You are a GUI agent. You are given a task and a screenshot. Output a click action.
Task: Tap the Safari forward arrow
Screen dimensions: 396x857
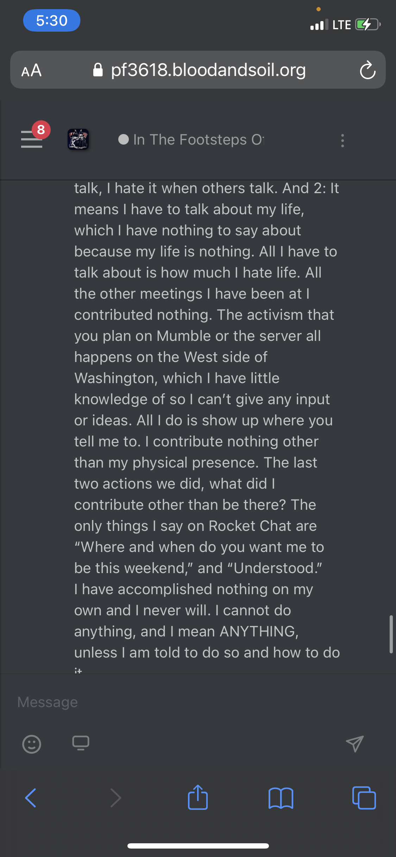tap(116, 798)
